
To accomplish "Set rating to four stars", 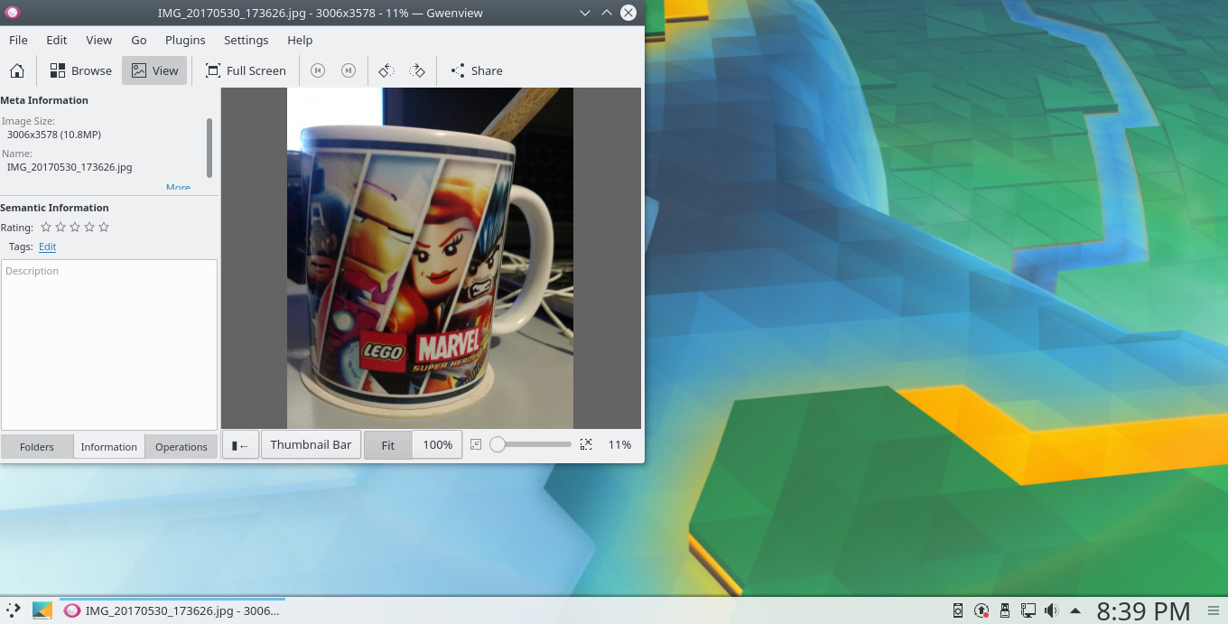I will coord(89,228).
